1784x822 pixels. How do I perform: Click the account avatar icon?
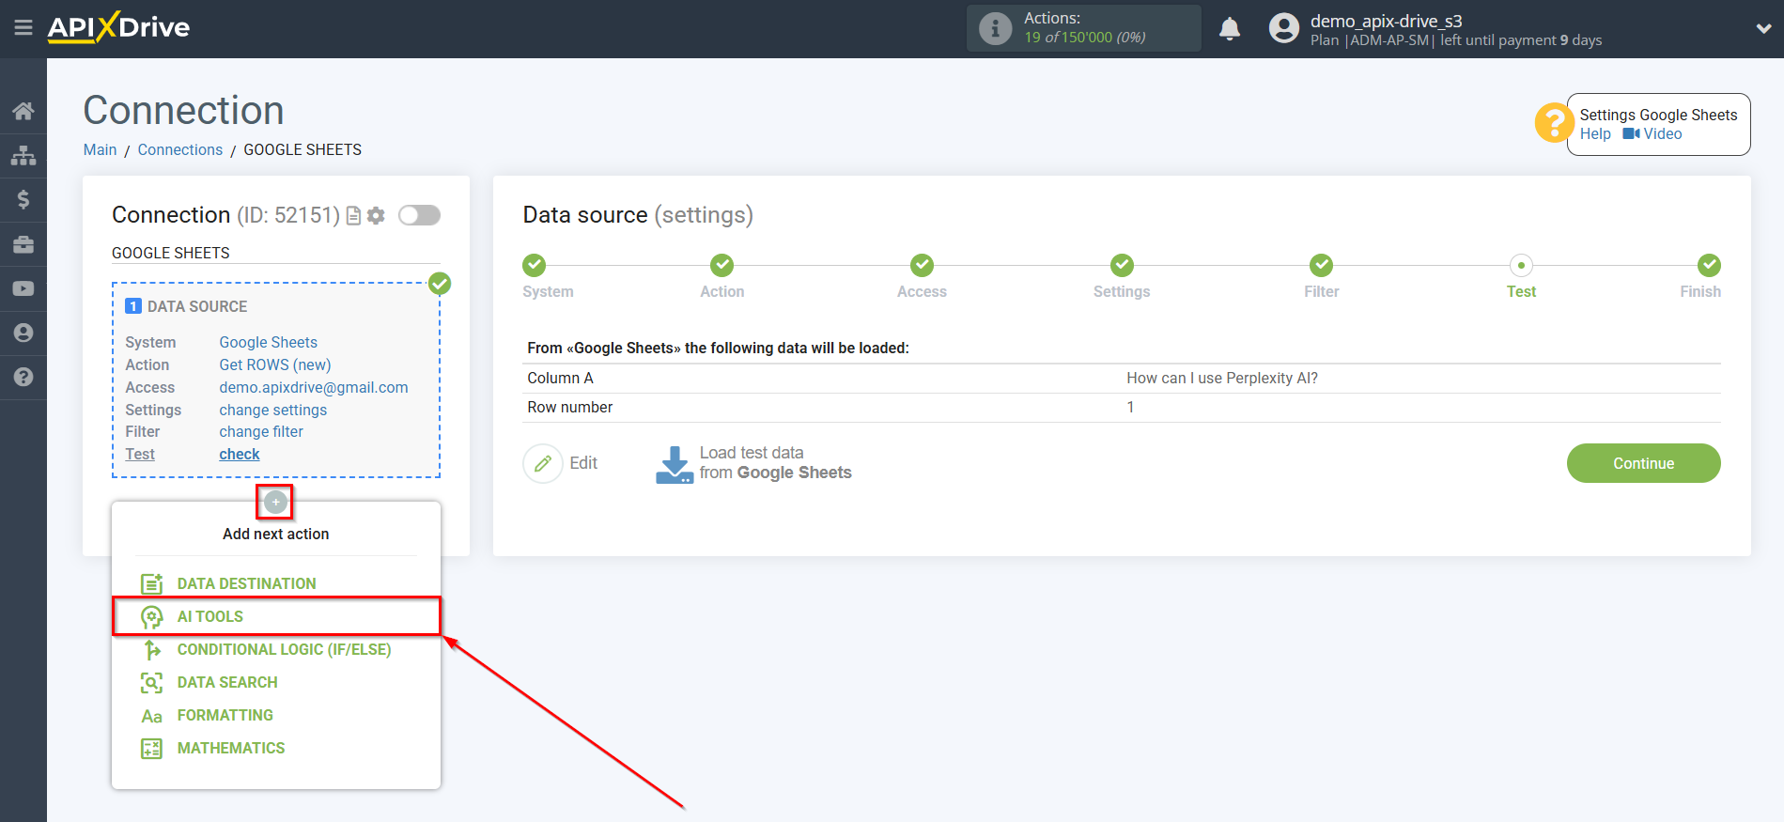tap(1283, 28)
